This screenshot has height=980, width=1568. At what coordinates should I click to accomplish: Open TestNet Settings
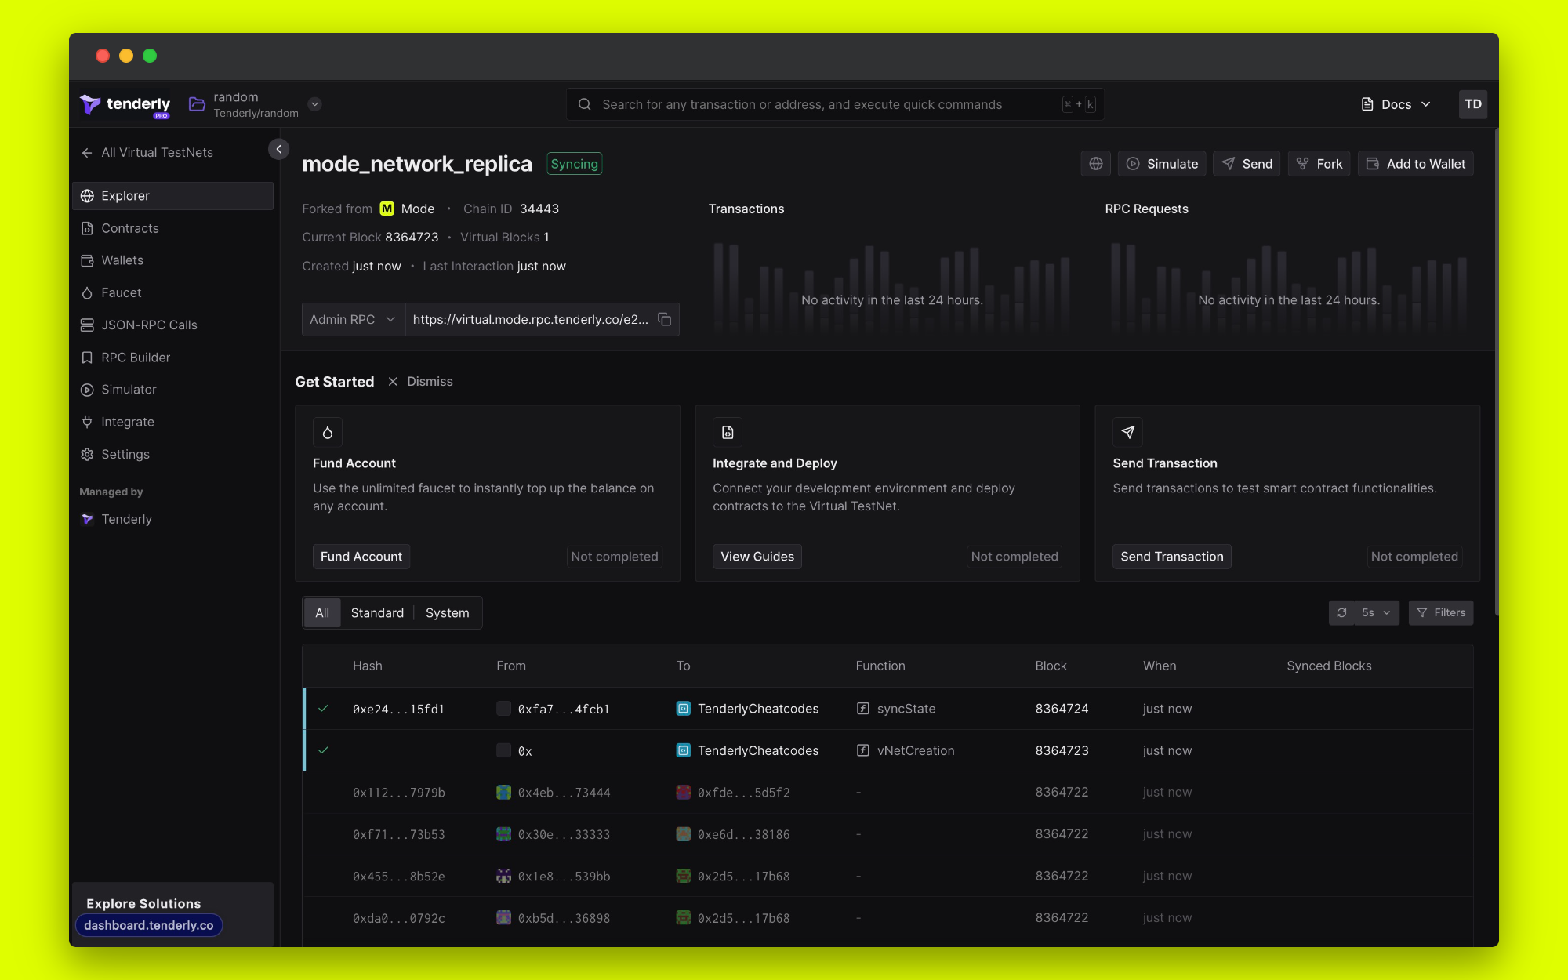(125, 454)
